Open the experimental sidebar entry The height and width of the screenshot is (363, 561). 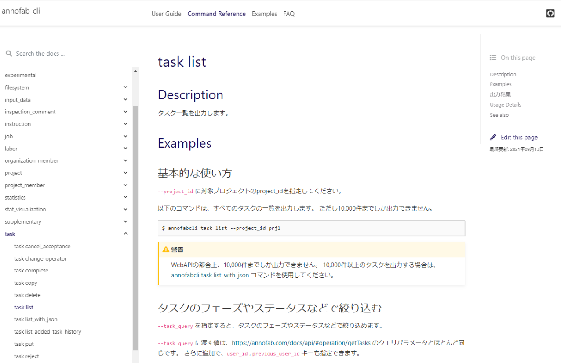(x=21, y=75)
